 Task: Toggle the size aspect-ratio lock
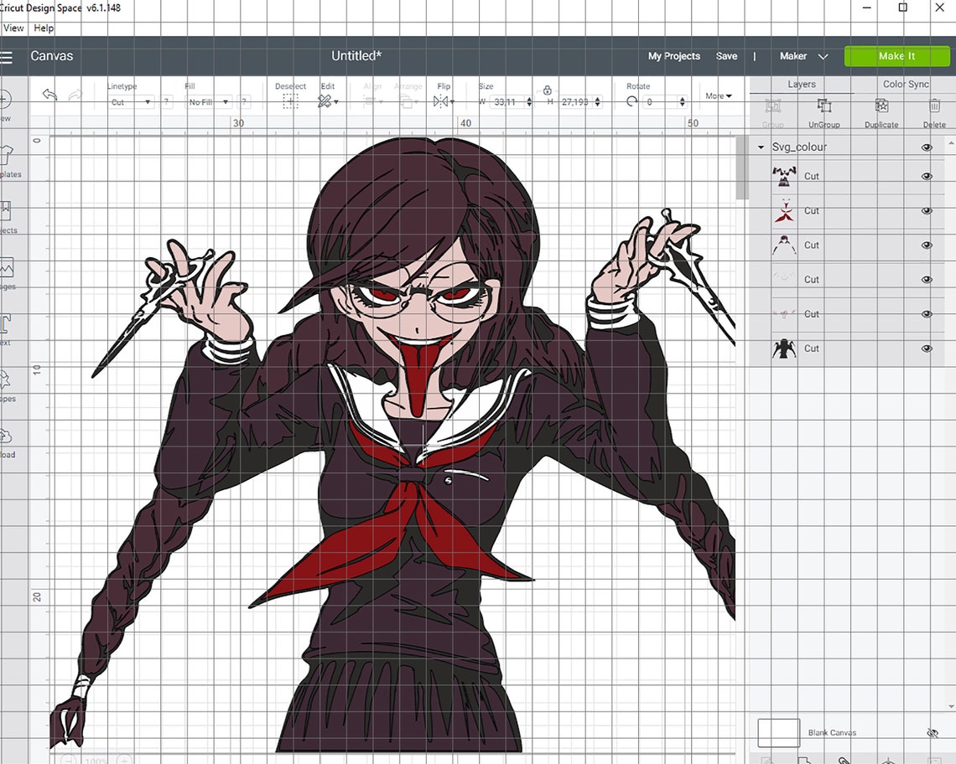point(548,90)
